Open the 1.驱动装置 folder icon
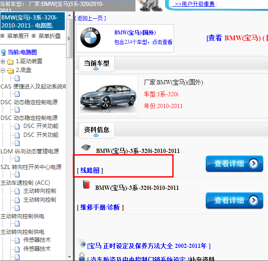Viewport: 268px width, 261px height. coord(10,62)
